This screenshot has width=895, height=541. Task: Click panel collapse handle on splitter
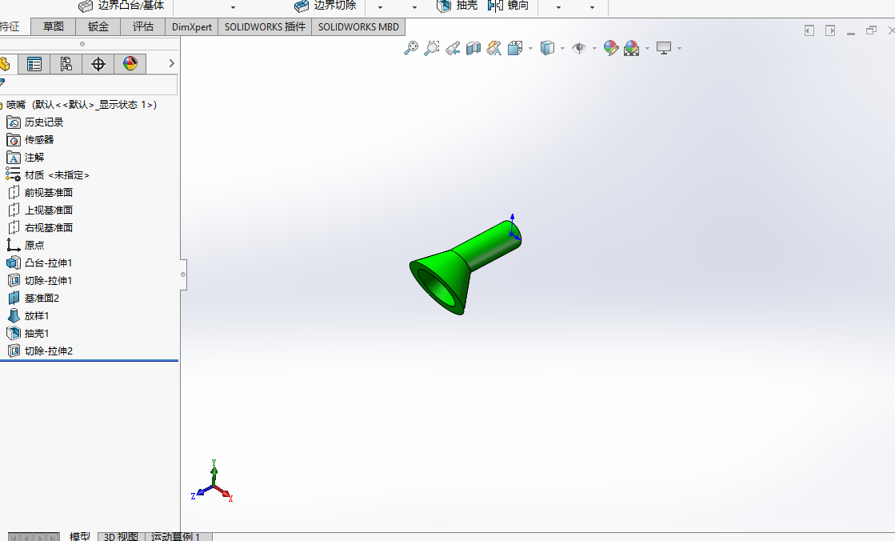coord(183,275)
